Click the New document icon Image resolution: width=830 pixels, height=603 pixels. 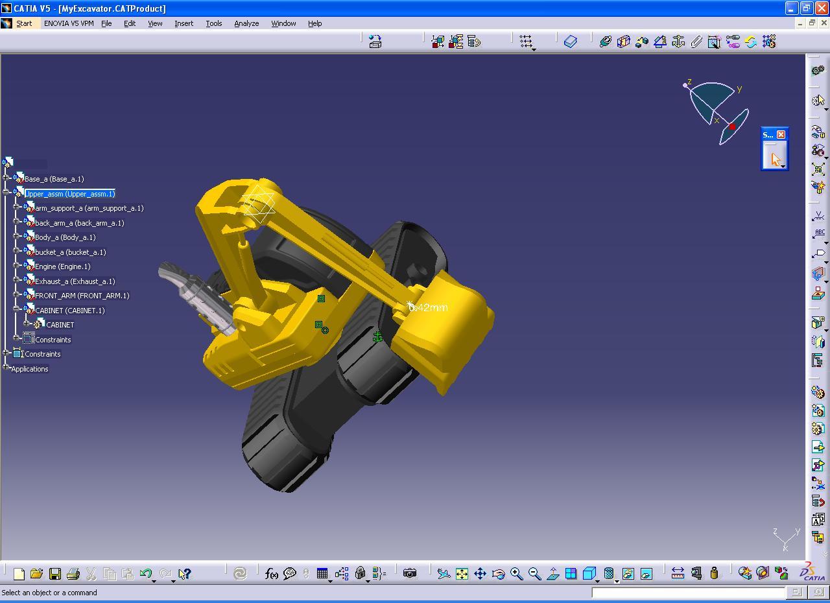19,574
